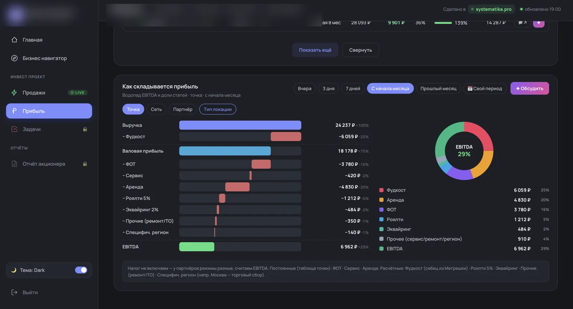Click the Выйти logout icon
This screenshot has width=573, height=309.
point(14,292)
